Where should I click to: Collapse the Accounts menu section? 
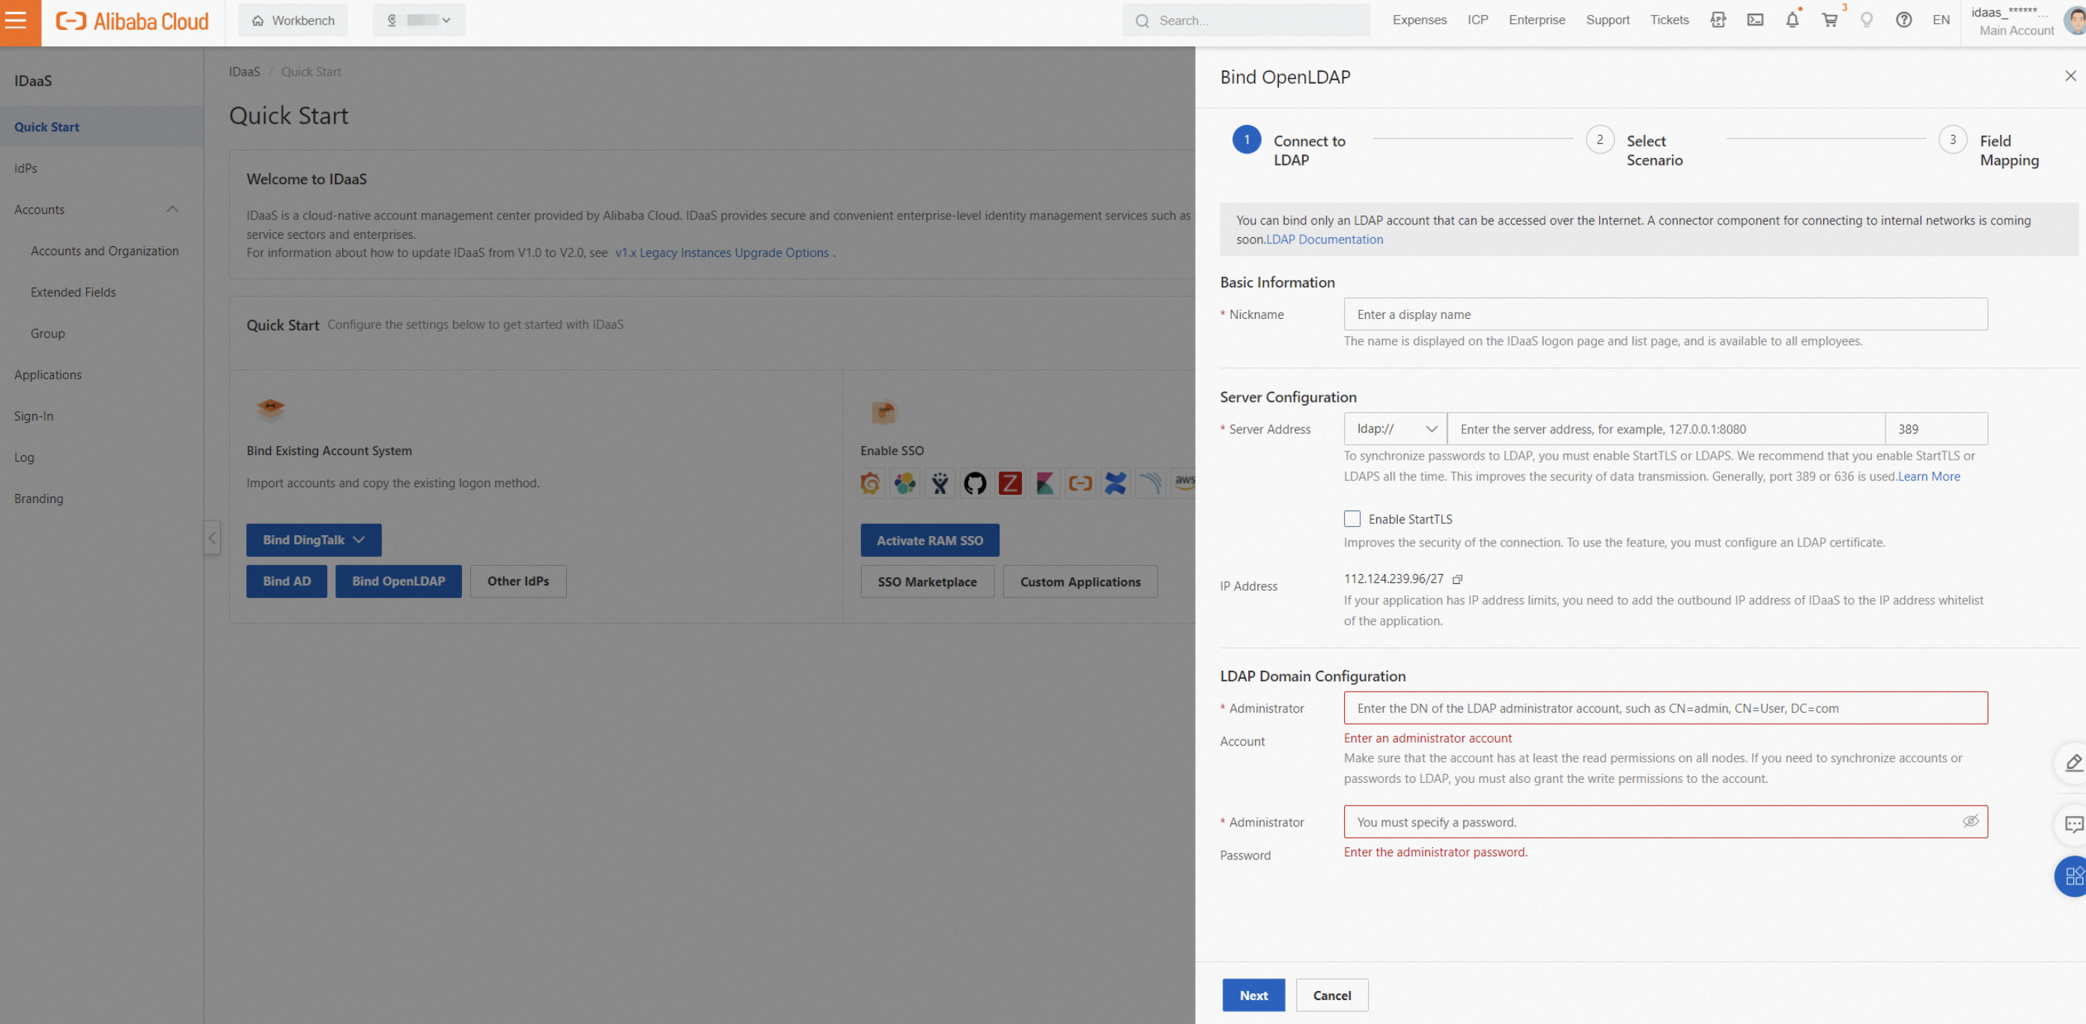click(171, 210)
